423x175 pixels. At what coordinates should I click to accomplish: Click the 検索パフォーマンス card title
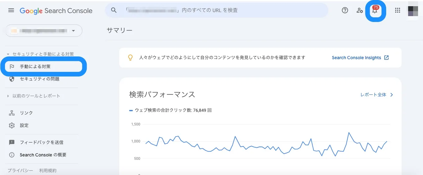162,95
